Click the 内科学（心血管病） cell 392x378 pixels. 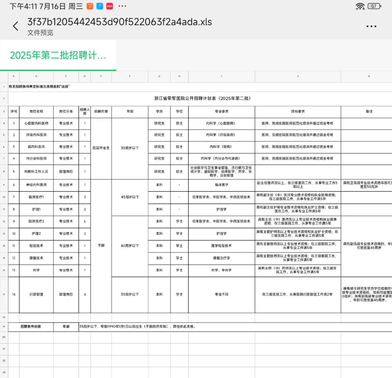point(221,124)
